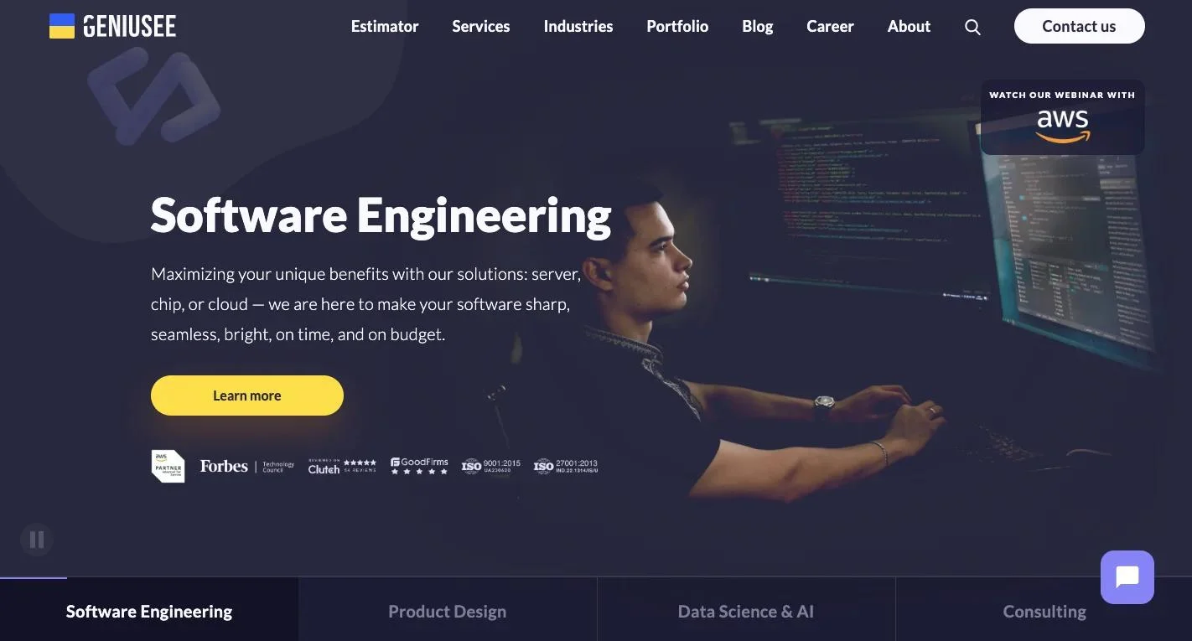Click the Contact us button
The width and height of the screenshot is (1192, 641).
[x=1079, y=26]
